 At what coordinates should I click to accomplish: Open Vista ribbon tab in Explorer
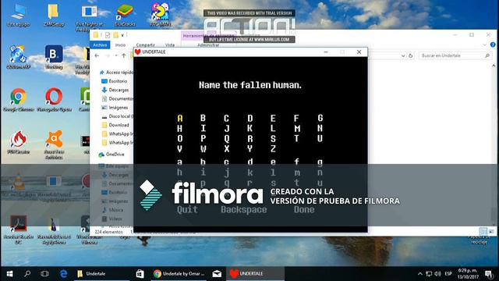click(170, 45)
